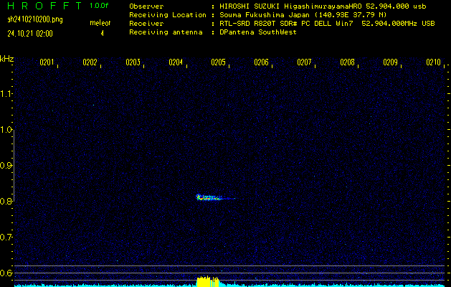
Task: Click the 0.6 frequency axis label
Action: 6,273
